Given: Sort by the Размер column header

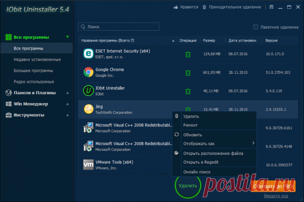Looking at the screenshot, I should pyautogui.click(x=209, y=40).
